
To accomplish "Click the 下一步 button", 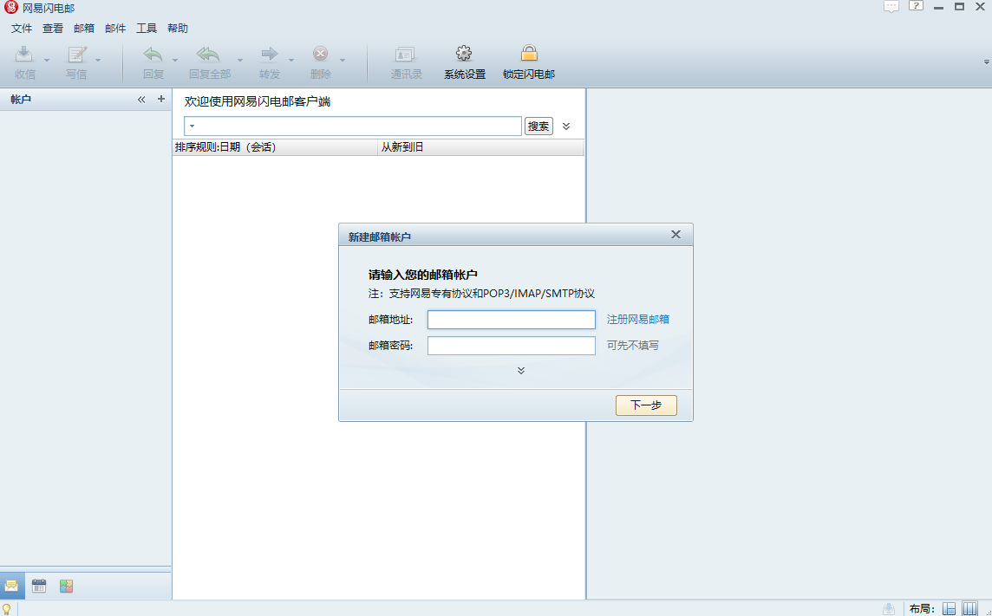I will pos(646,405).
